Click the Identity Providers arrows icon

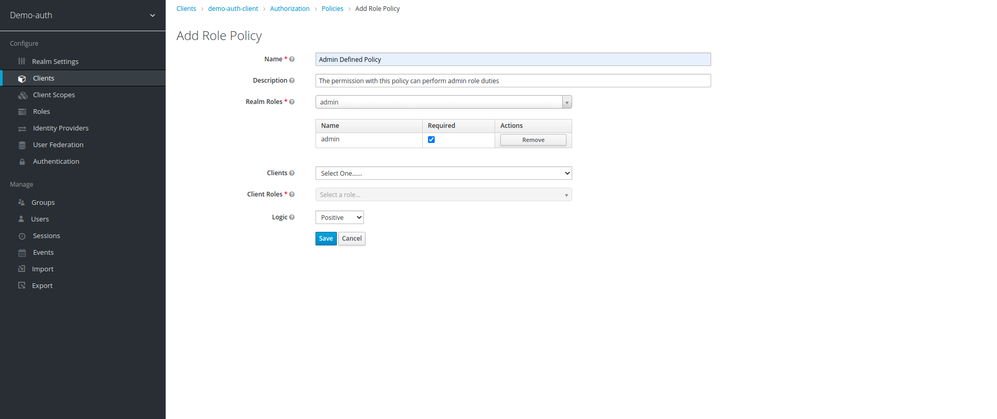coord(22,128)
